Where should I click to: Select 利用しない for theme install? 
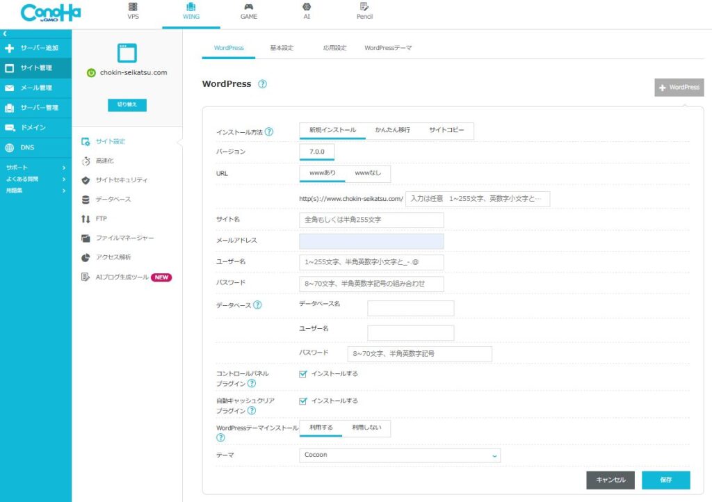366,428
